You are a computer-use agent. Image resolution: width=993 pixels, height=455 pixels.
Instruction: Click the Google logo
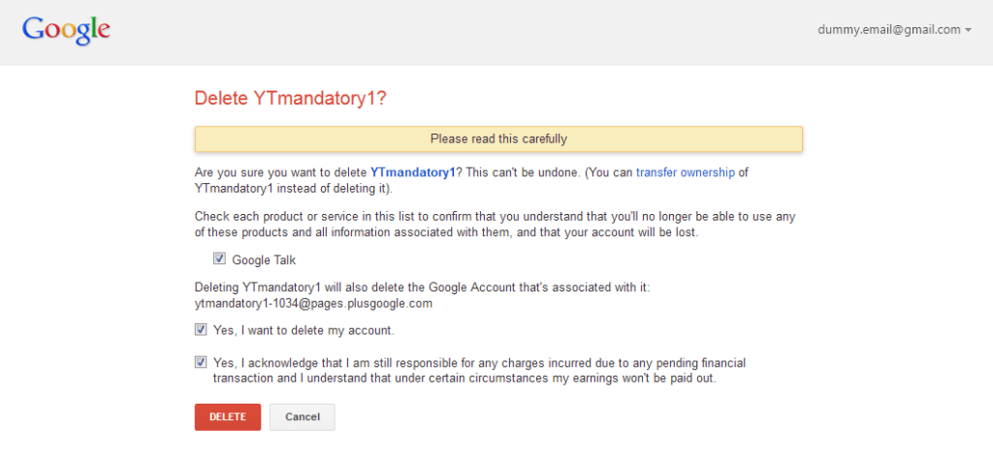[67, 30]
